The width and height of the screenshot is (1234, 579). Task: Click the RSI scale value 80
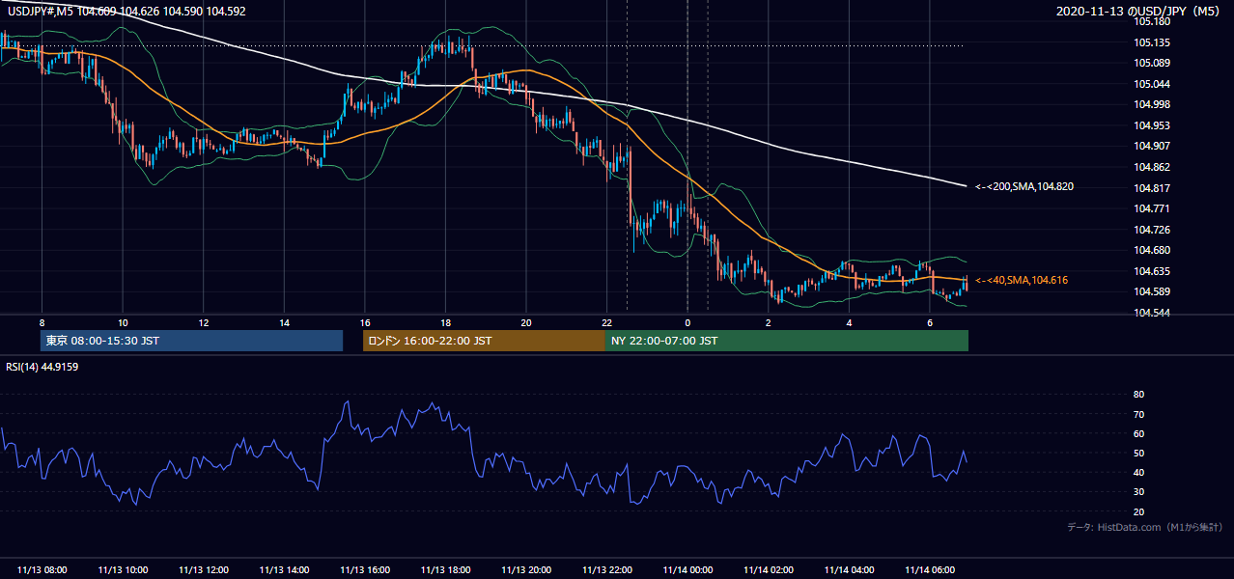(x=1139, y=395)
